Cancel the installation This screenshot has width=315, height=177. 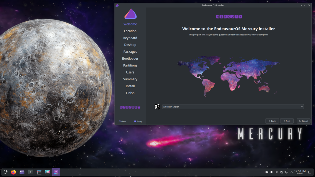pos(304,121)
